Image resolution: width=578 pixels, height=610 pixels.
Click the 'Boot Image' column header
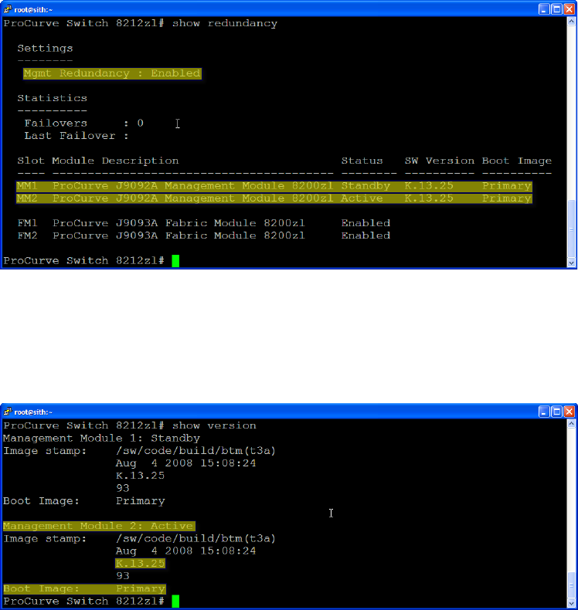[x=516, y=161]
